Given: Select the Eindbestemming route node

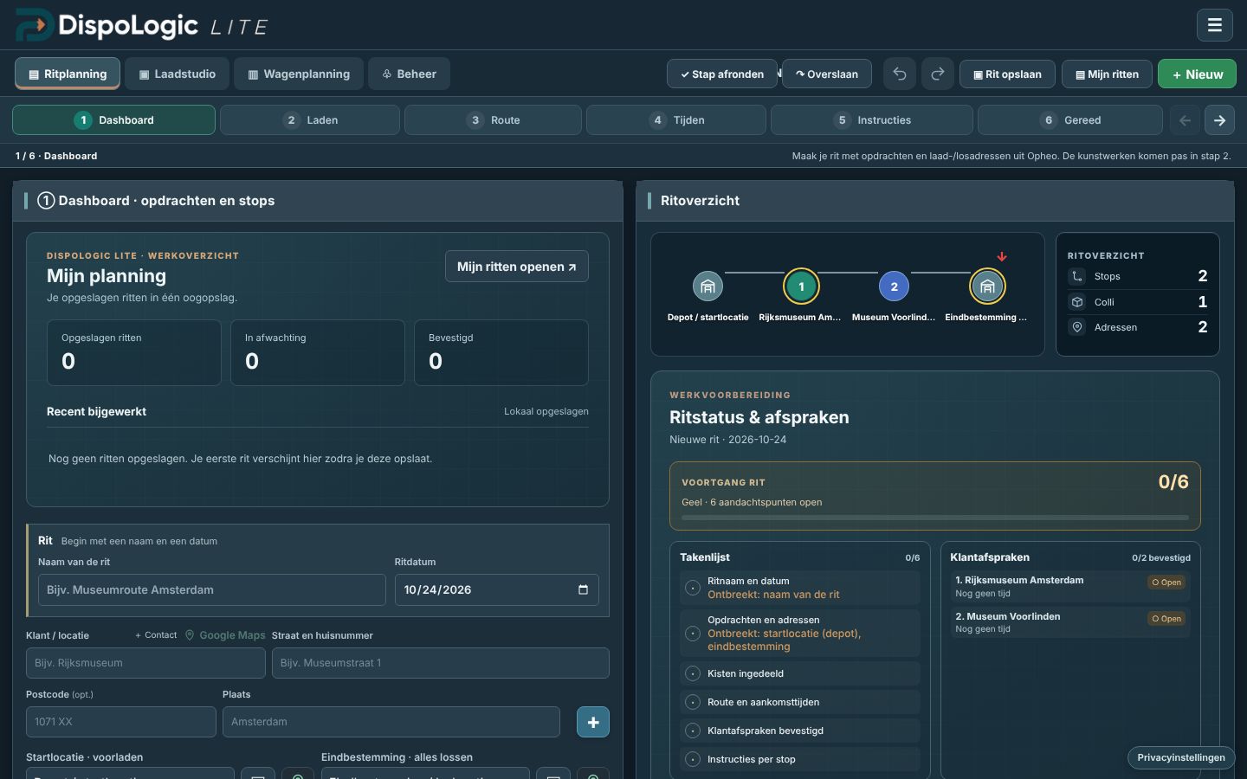Looking at the screenshot, I should pos(987,286).
